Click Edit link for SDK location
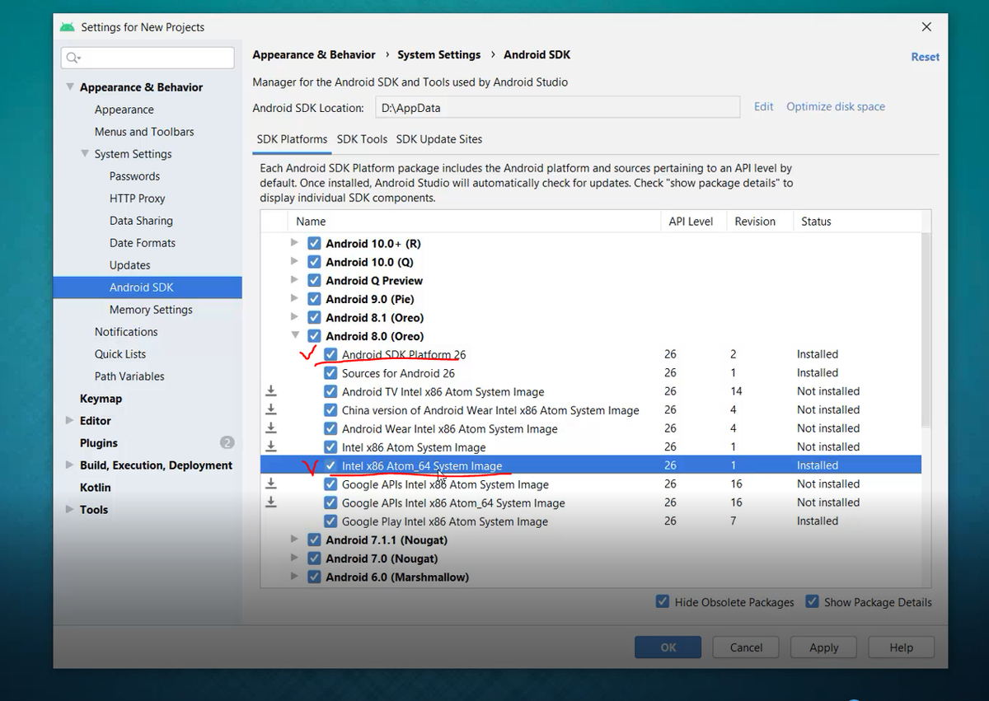Image resolution: width=989 pixels, height=701 pixels. click(x=764, y=106)
